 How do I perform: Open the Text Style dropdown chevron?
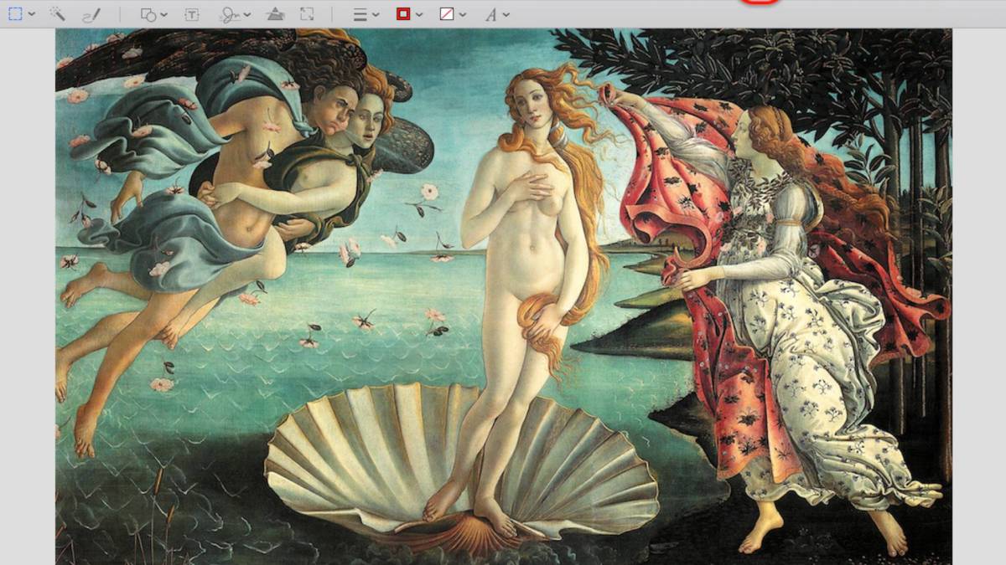click(x=506, y=15)
